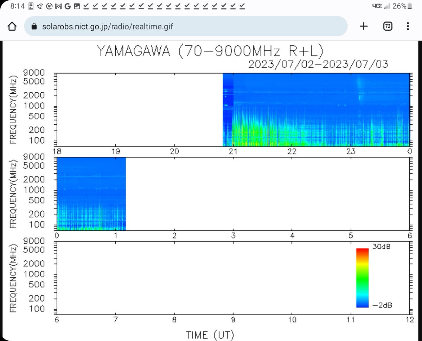Screen dimensions: 422x341
Task: Tap the 8:14 clock in status bar
Action: 18,6
